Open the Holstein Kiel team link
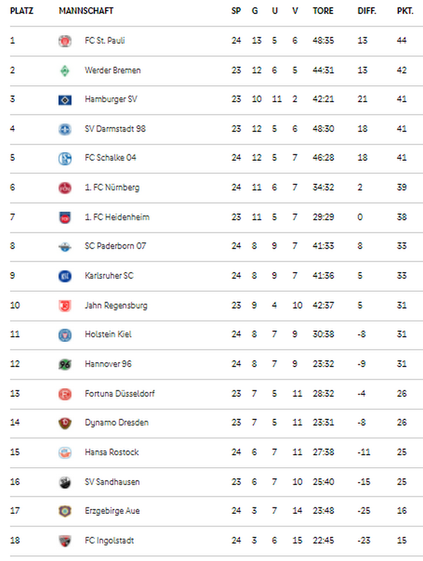Screen dimensions: 423x561 [108, 334]
